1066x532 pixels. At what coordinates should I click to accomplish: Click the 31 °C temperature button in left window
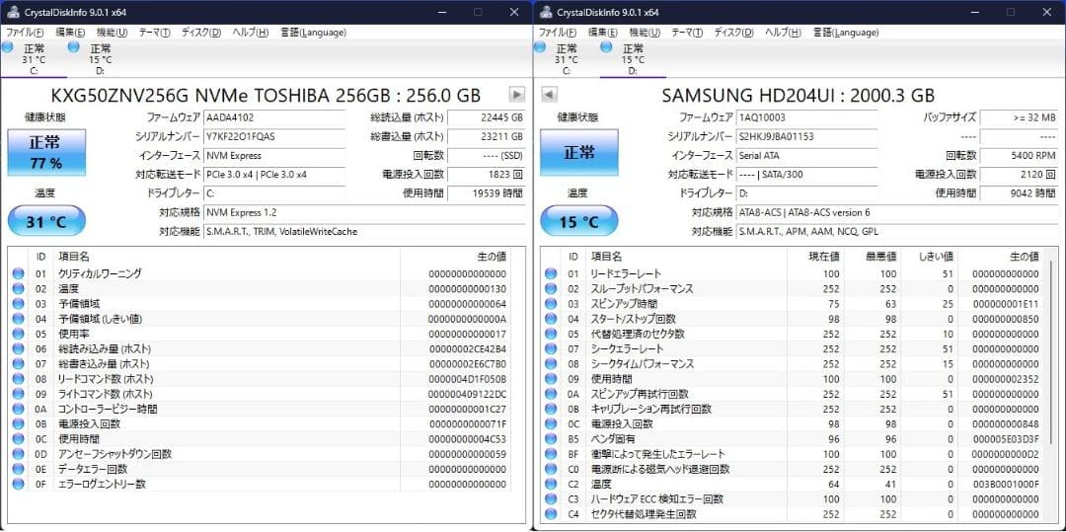46,221
